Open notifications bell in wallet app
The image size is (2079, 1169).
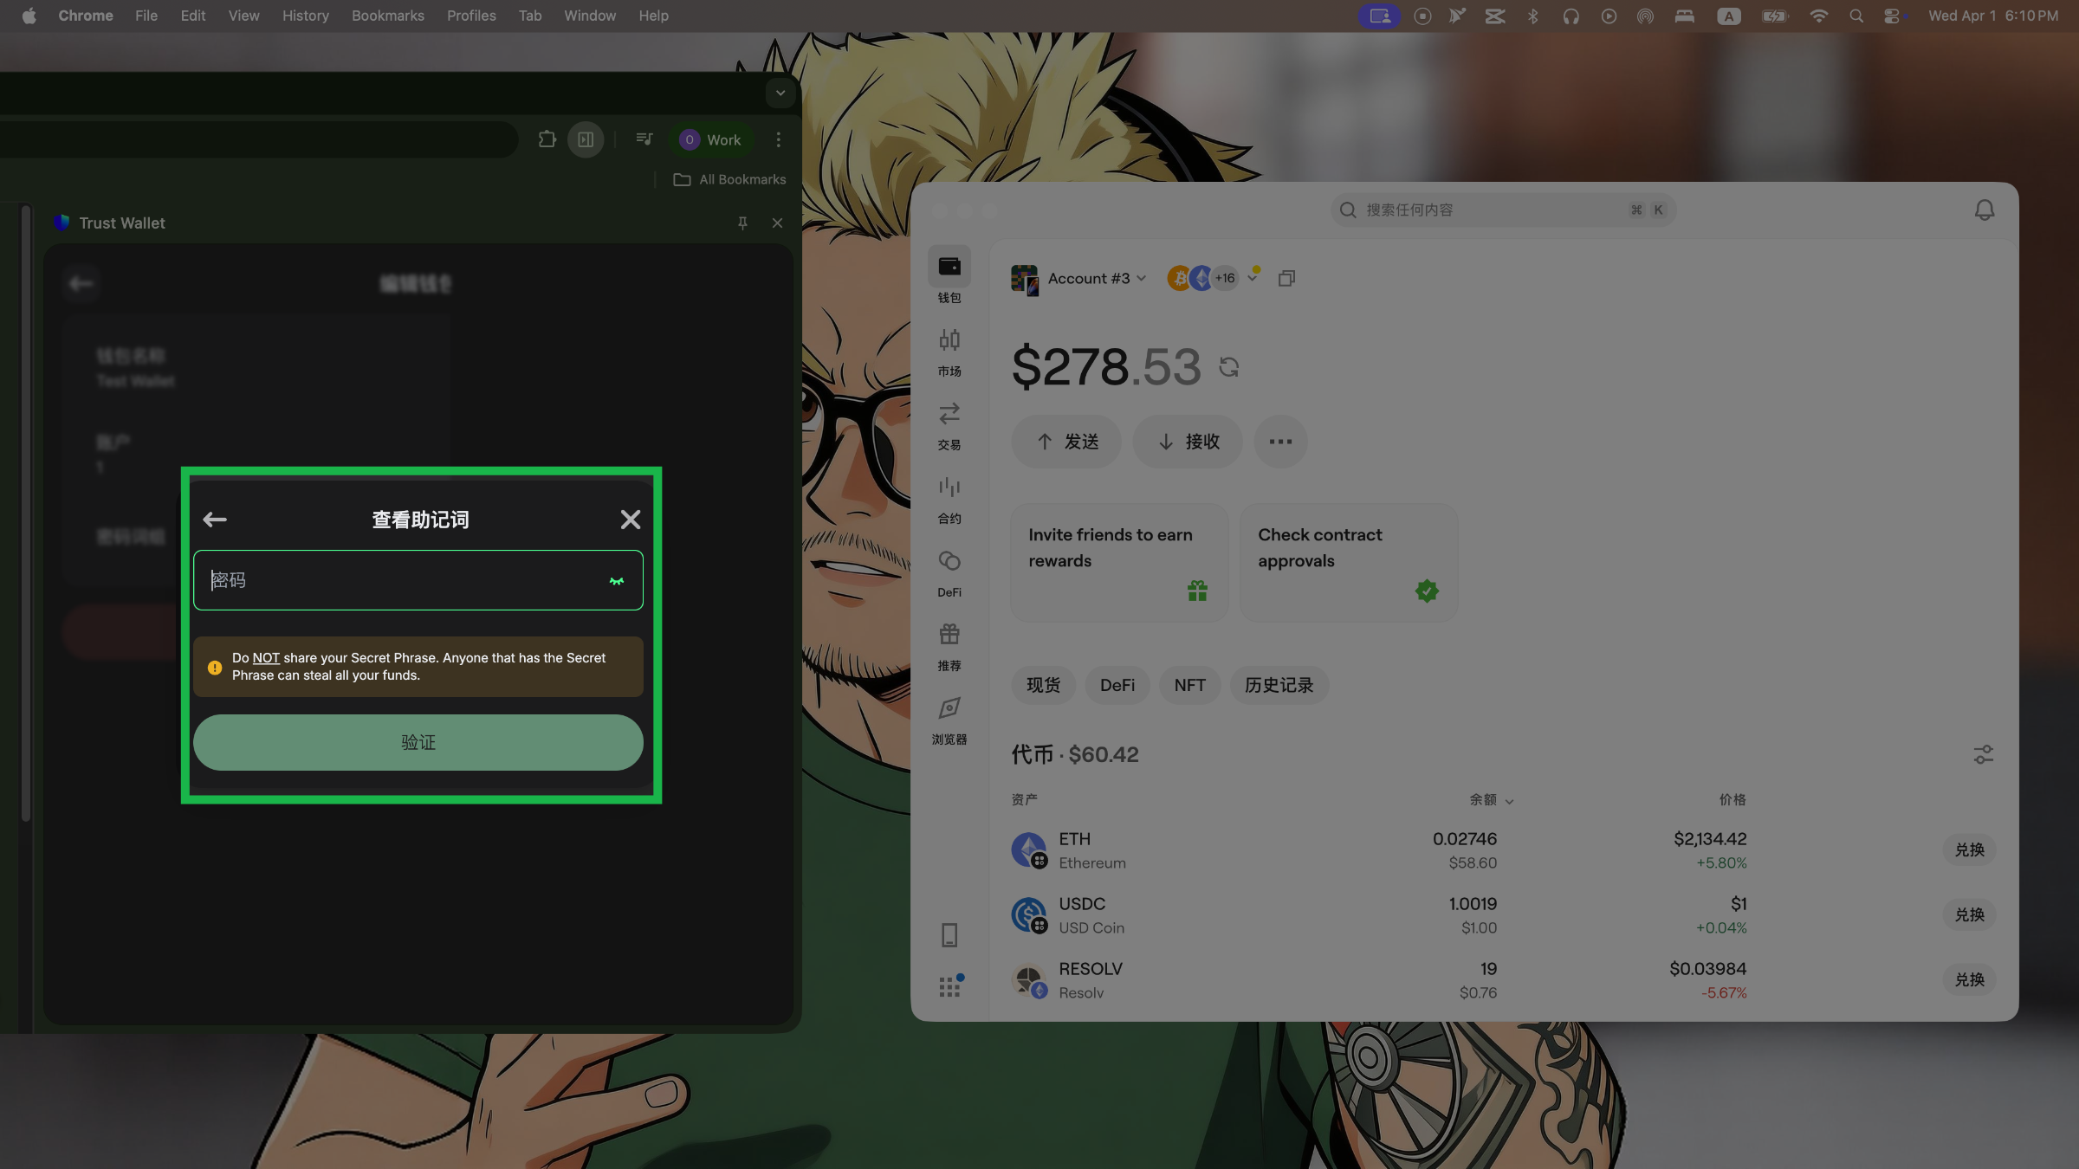pos(1984,210)
